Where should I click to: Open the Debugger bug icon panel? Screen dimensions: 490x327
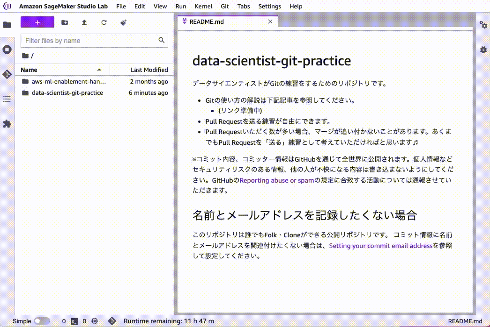[483, 50]
